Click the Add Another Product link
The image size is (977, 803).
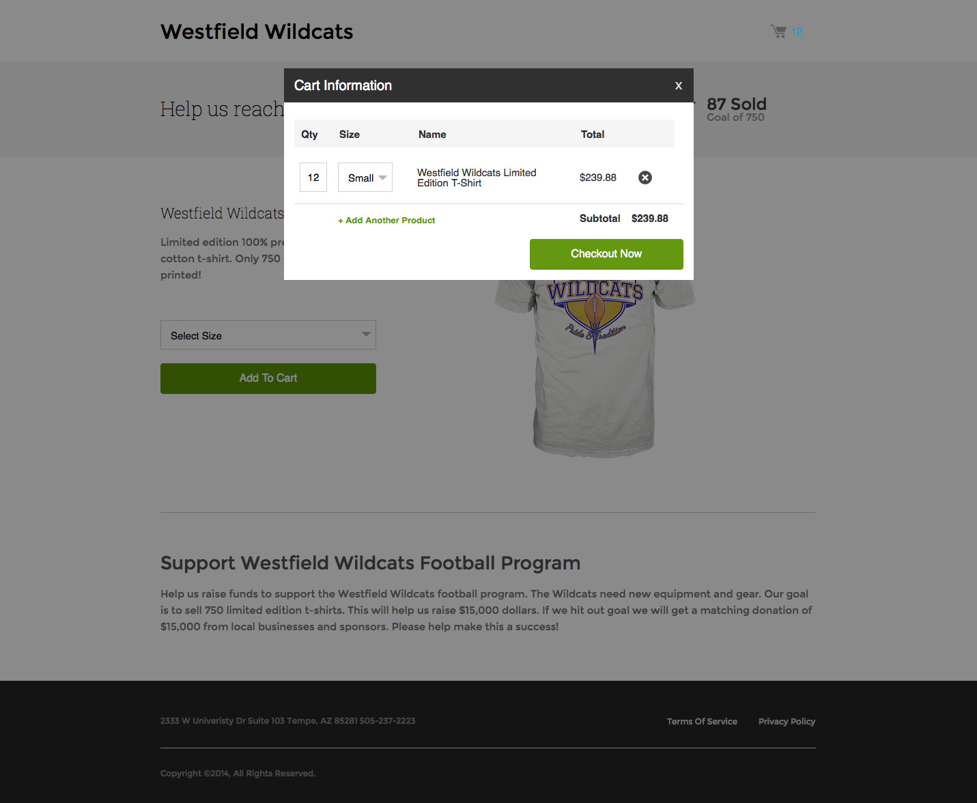click(x=386, y=221)
